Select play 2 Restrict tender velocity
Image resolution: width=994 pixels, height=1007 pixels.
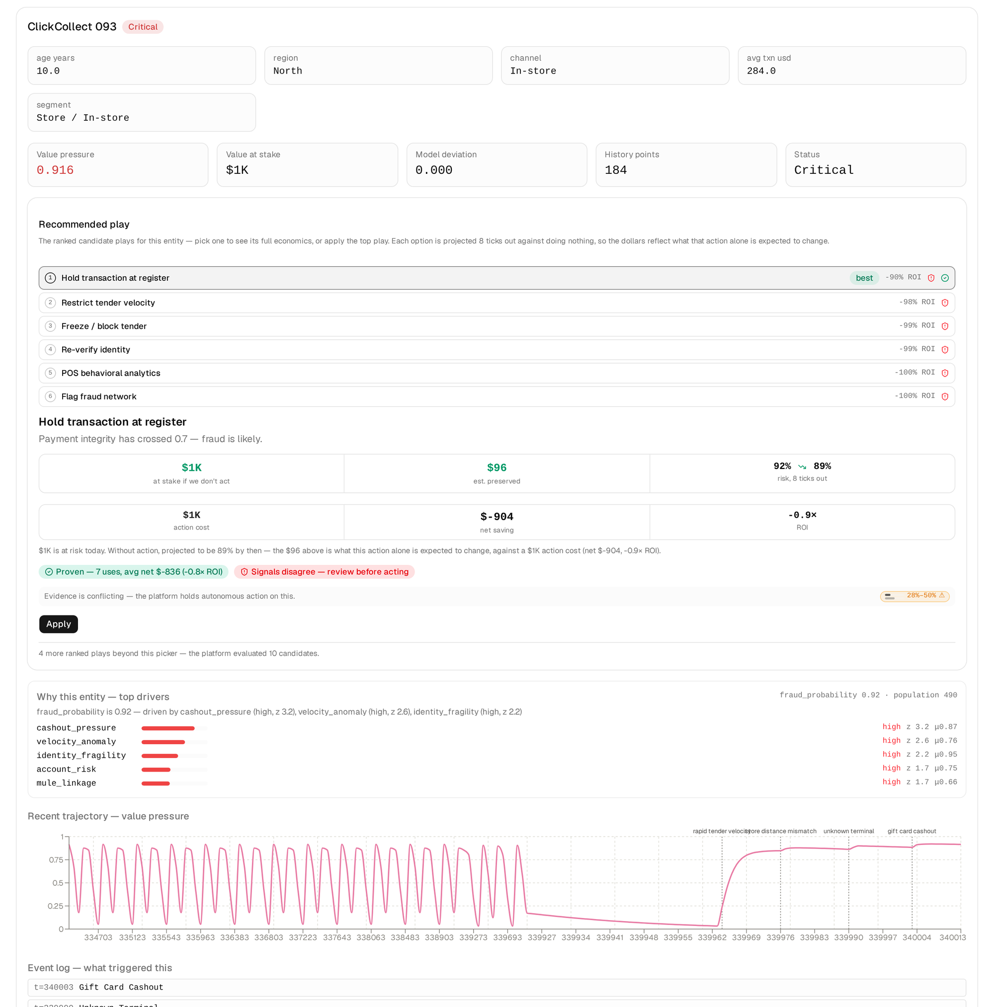(x=497, y=303)
